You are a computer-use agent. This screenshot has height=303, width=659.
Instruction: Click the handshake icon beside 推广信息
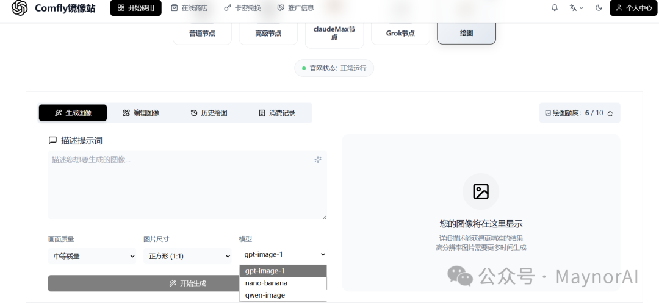point(281,7)
